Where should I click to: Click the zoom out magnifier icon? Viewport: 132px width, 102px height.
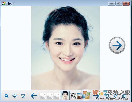7,96
